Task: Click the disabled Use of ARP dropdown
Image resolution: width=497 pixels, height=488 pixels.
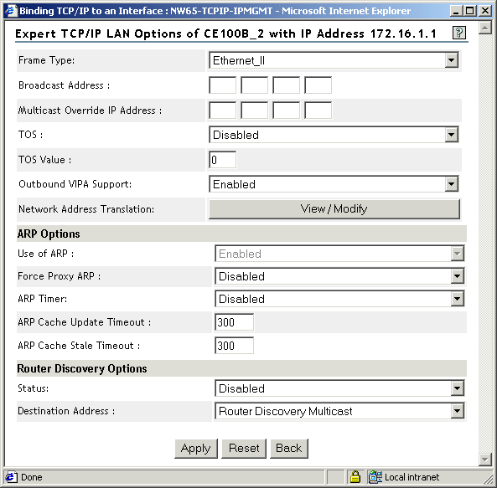Action: [x=339, y=254]
